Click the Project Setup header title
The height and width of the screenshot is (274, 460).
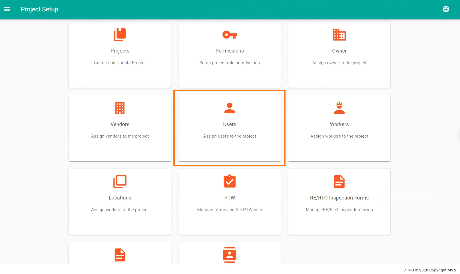coord(39,9)
